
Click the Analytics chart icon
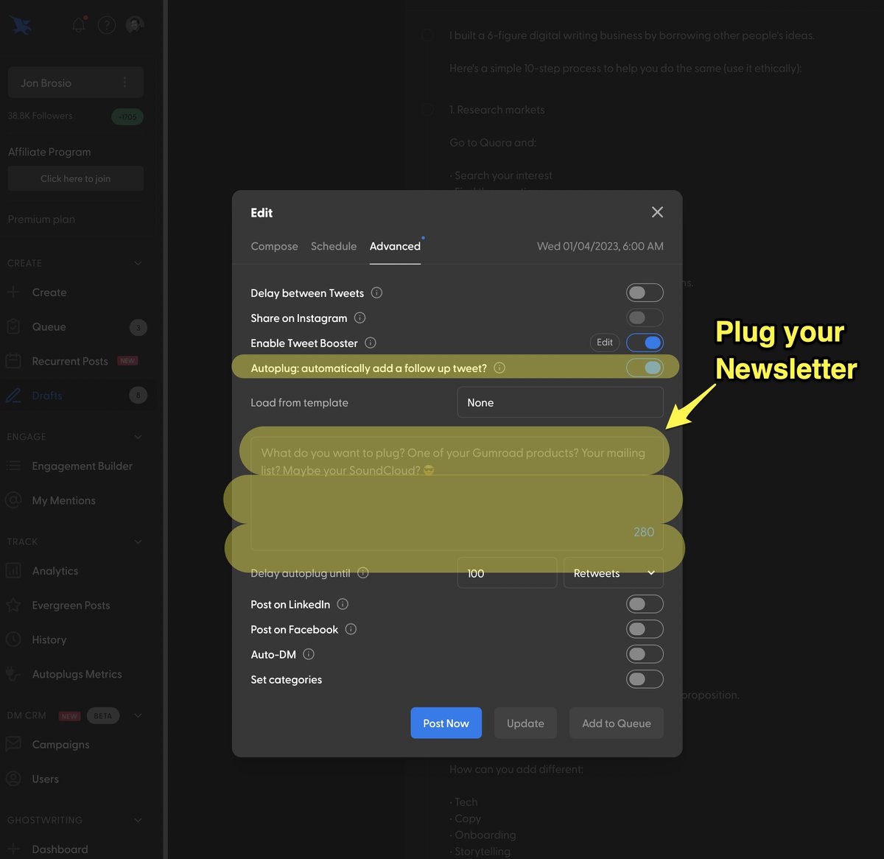click(x=13, y=570)
